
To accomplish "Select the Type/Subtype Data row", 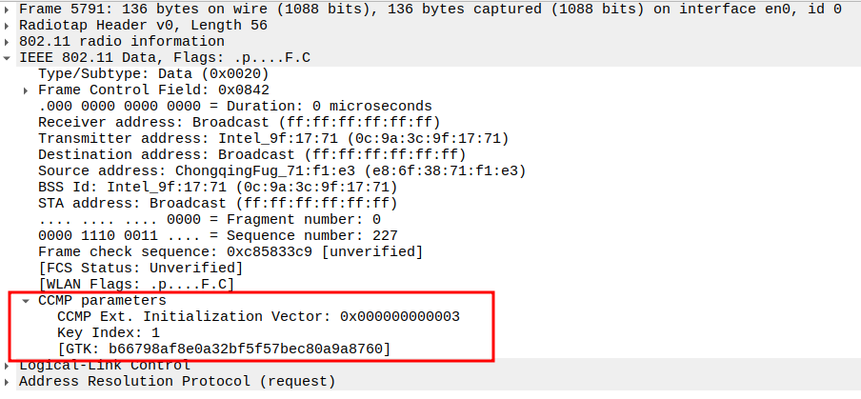I will point(152,73).
